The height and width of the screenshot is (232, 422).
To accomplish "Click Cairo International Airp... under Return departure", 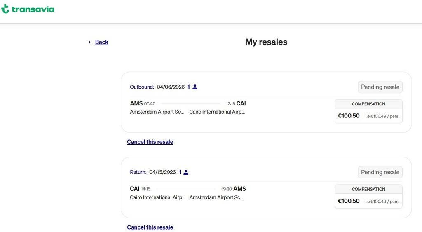I will pyautogui.click(x=157, y=197).
